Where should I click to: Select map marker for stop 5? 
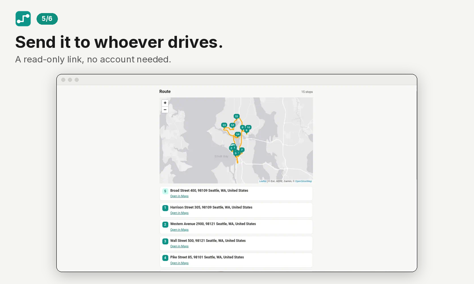point(236,153)
